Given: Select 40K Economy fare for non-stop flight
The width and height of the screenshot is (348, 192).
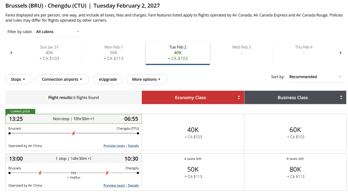Looking at the screenshot, I should click(x=193, y=132).
